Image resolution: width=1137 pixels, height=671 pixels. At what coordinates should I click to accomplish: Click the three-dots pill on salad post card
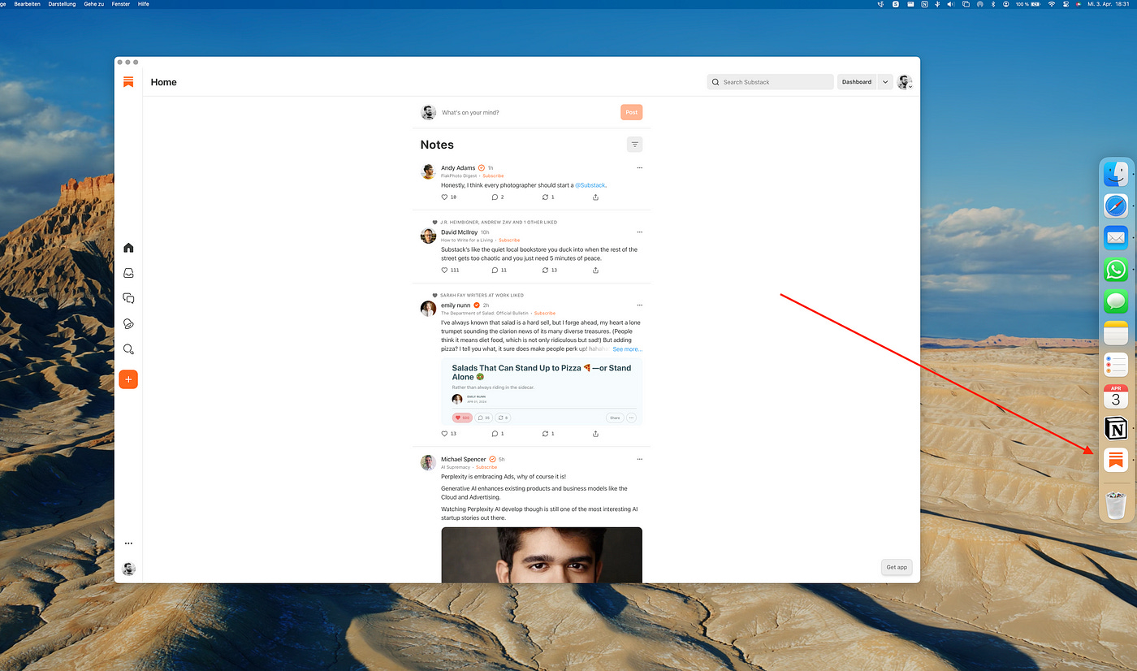(631, 418)
